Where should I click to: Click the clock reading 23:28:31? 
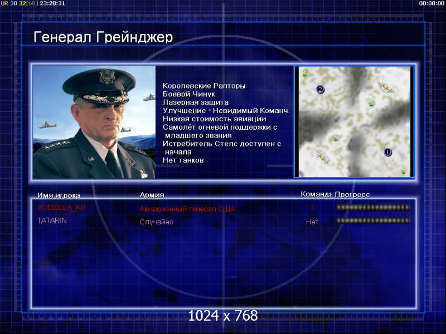tap(52, 3)
